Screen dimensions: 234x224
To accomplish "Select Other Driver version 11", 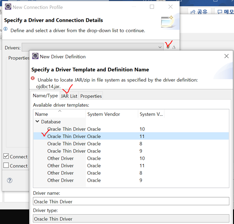I will click(131, 165).
